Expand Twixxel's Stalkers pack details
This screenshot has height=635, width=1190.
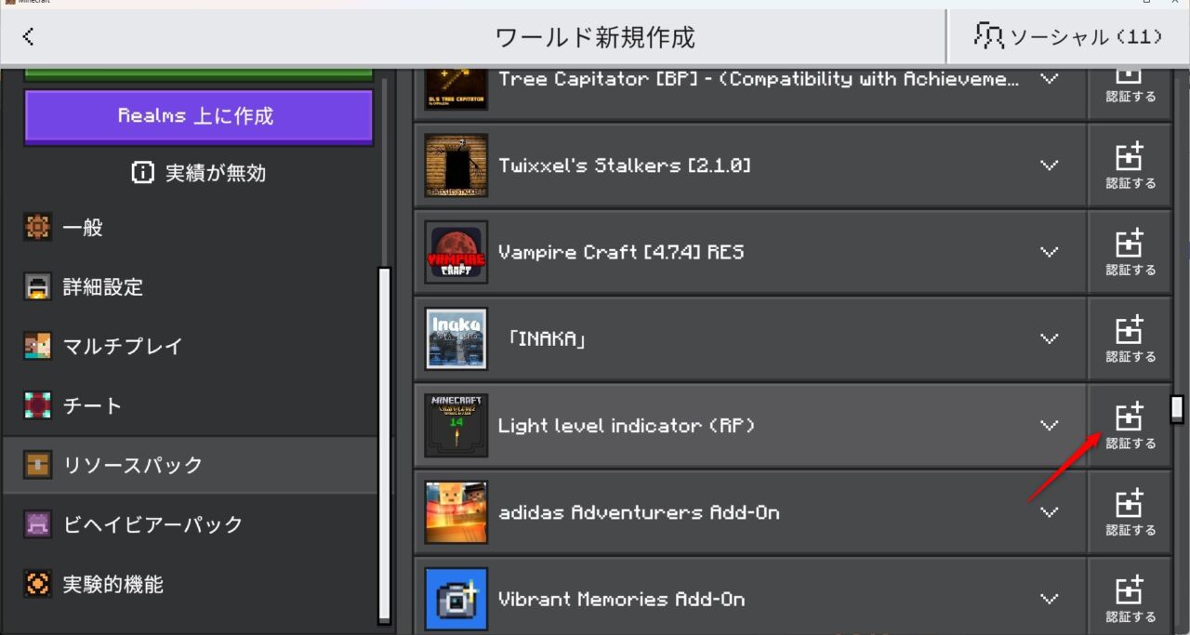1050,165
